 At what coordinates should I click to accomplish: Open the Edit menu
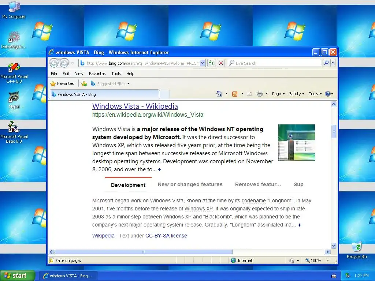[x=66, y=74]
